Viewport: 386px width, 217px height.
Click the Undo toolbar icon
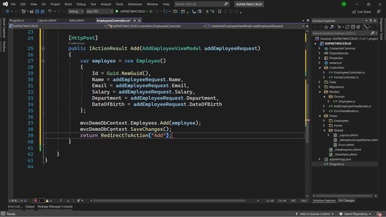pyautogui.click(x=50, y=11)
